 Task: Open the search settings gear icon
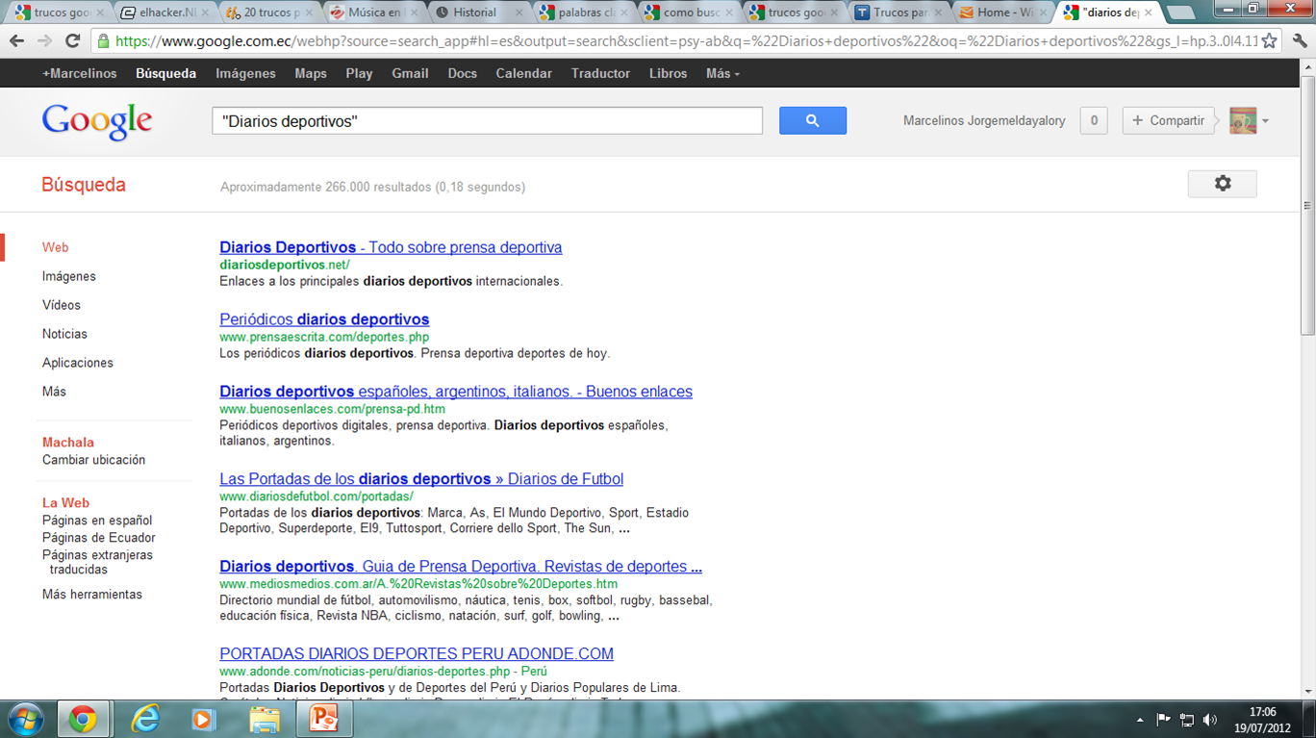pos(1222,184)
